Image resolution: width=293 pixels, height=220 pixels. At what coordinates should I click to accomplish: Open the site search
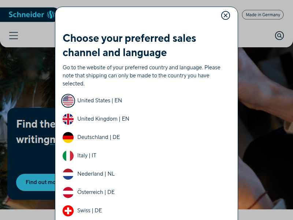(x=279, y=36)
